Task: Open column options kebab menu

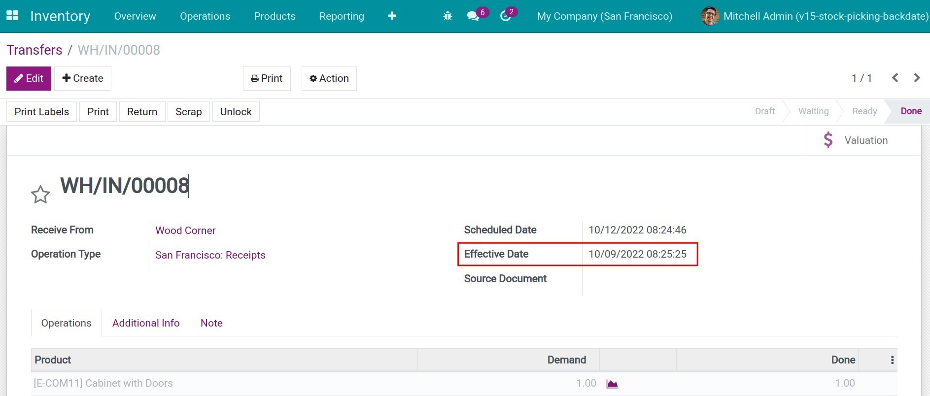Action: [x=892, y=360]
